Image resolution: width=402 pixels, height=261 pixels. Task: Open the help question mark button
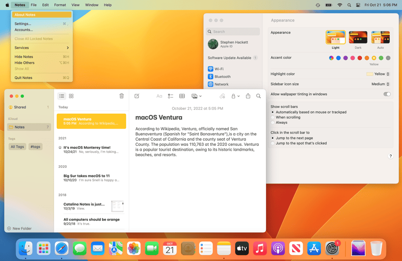[391, 156]
